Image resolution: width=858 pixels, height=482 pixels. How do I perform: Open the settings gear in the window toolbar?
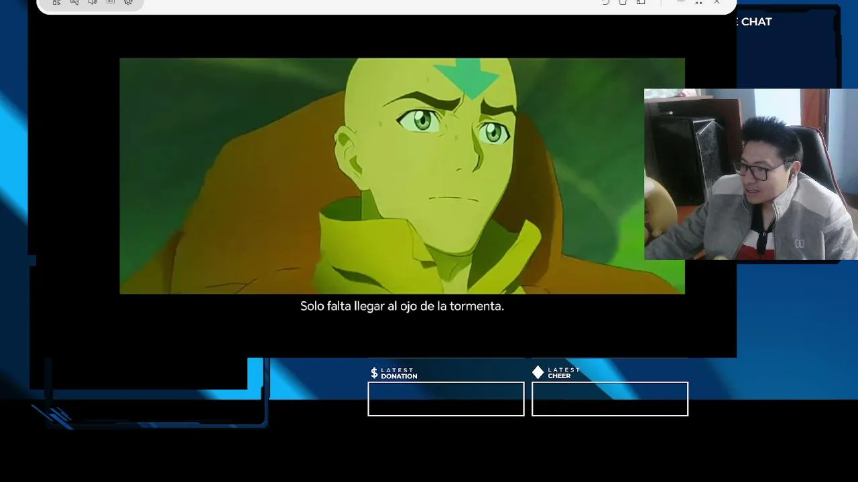pos(129,3)
